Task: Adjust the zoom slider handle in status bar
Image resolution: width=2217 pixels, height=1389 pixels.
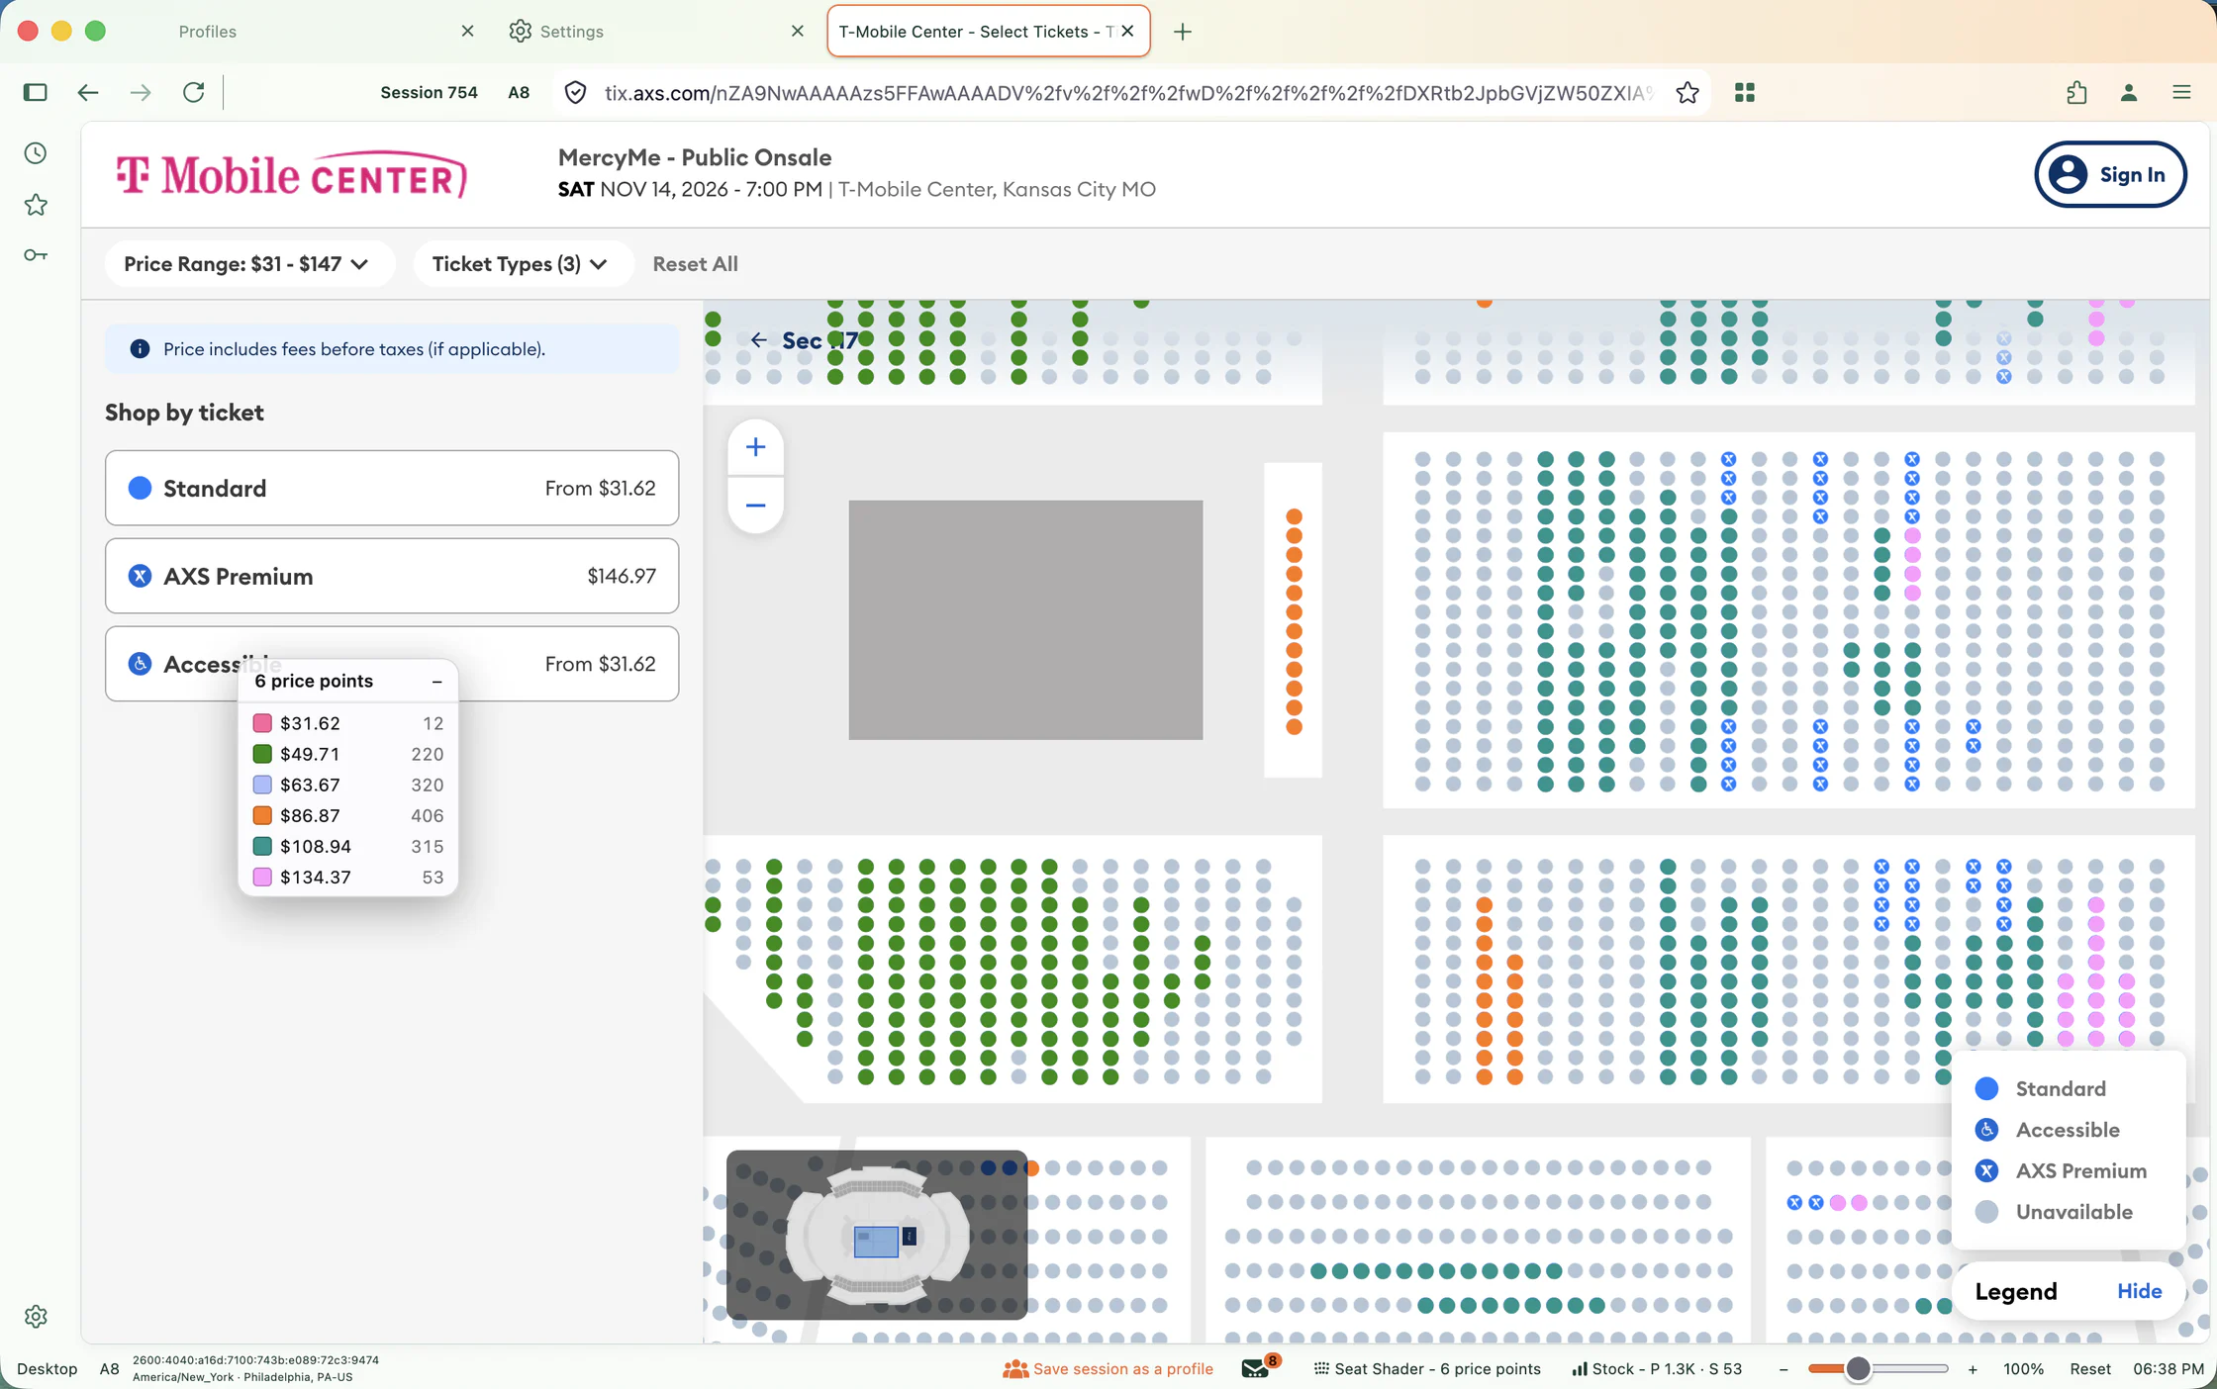Action: tap(1858, 1369)
